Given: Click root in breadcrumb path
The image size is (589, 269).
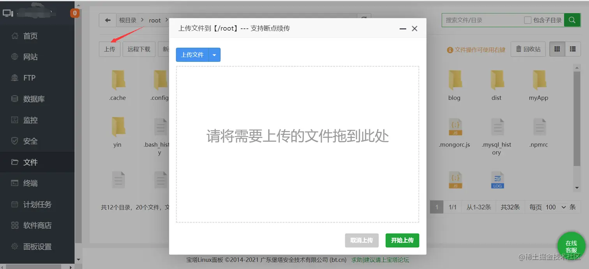Looking at the screenshot, I should pos(155,20).
